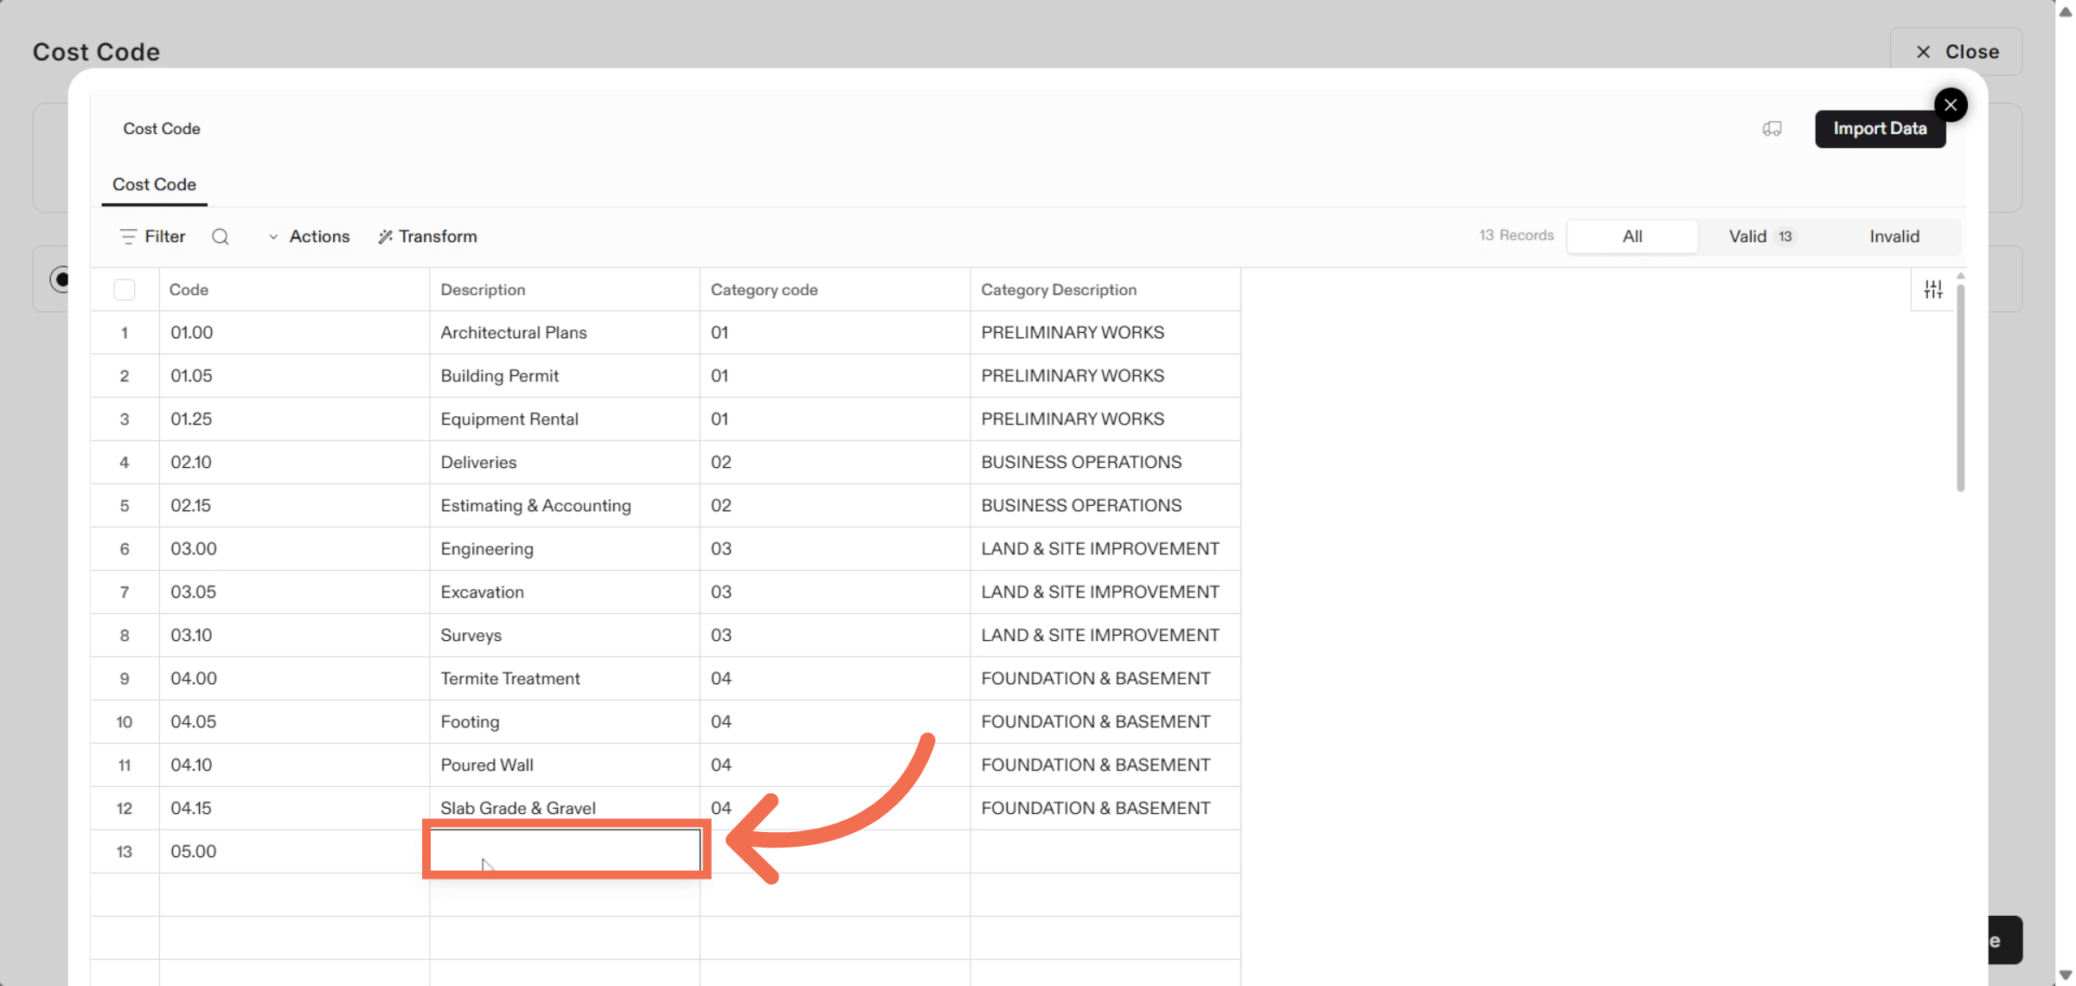Click empty Description cell in row 13
Viewport: 2076px width, 986px height.
pyautogui.click(x=565, y=851)
